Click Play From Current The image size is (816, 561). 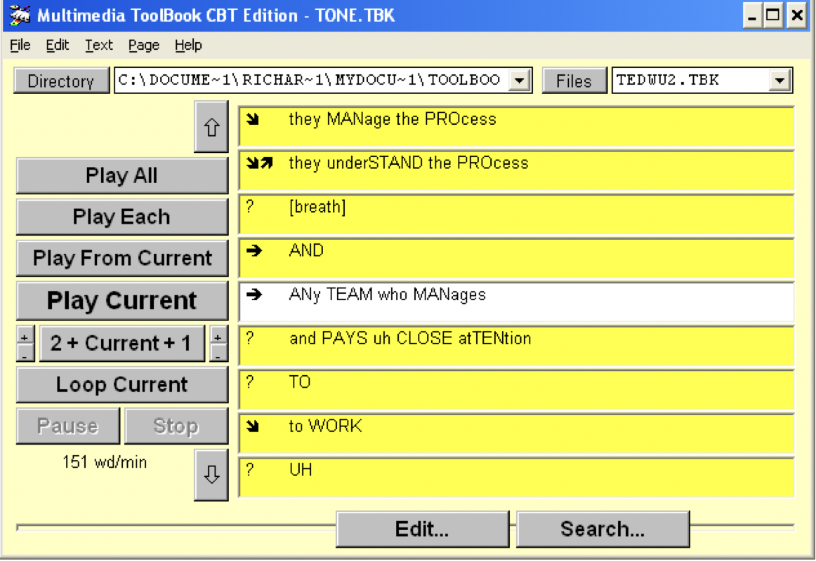click(121, 258)
